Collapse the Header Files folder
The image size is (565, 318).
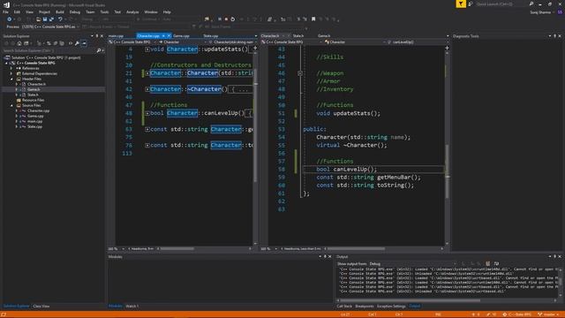coord(11,79)
